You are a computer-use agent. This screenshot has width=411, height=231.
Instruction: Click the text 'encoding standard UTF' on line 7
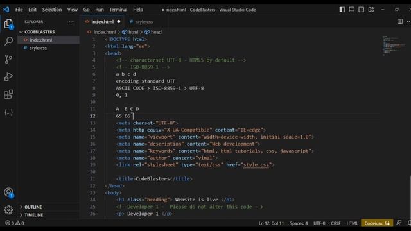point(146,81)
